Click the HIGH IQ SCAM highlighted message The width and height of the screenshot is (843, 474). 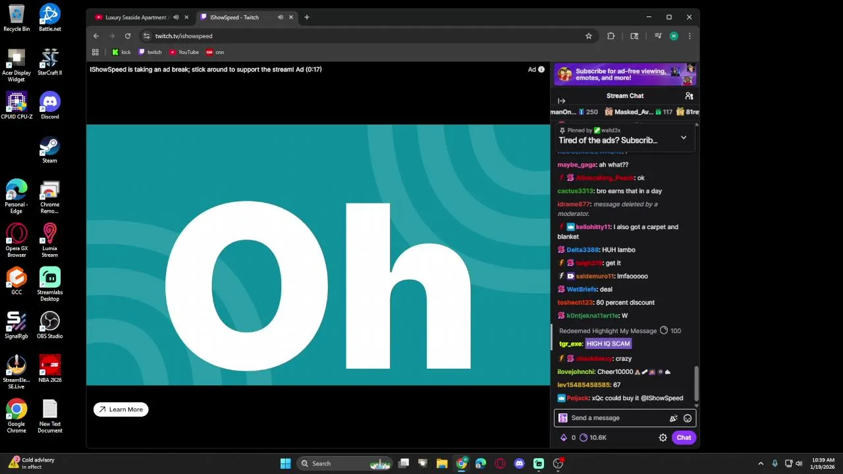[608, 344]
